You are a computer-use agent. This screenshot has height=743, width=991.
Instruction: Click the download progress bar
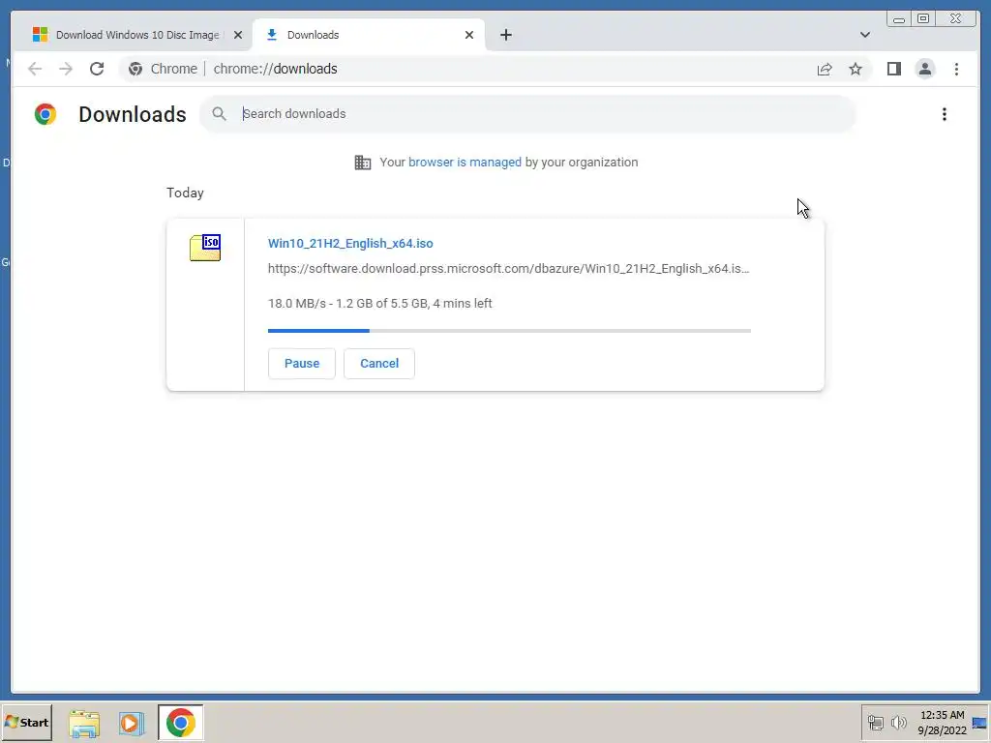(509, 331)
